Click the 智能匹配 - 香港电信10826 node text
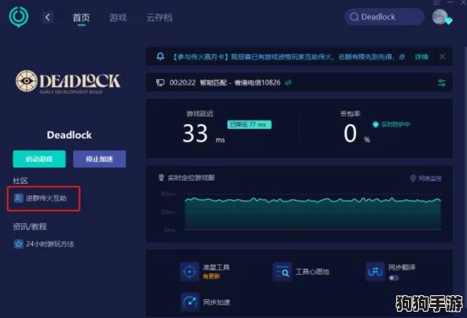Image resolution: width=467 pixels, height=318 pixels. pos(240,82)
